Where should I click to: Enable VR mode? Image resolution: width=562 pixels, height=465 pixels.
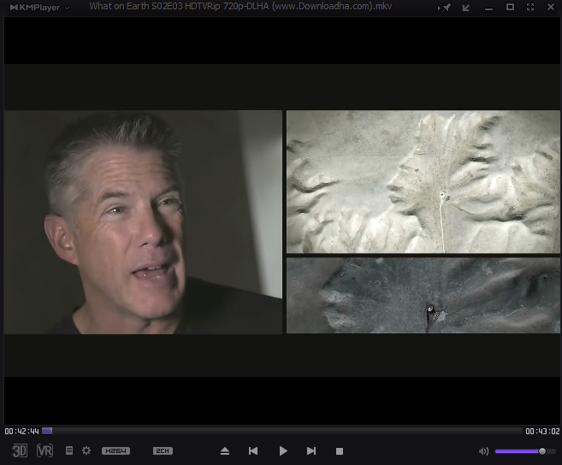44,450
